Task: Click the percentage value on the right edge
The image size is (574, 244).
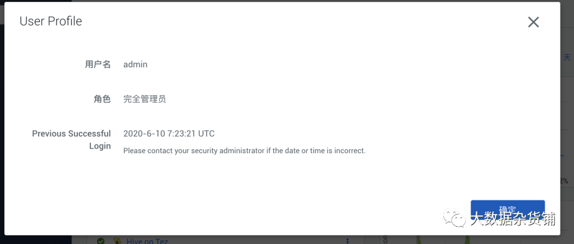Action: click(564, 181)
